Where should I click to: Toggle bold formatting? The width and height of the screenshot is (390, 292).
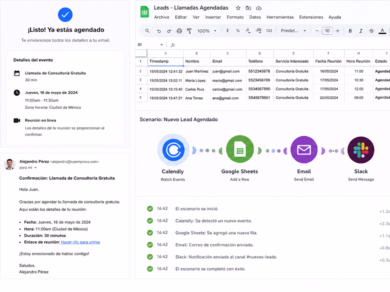click(x=350, y=31)
